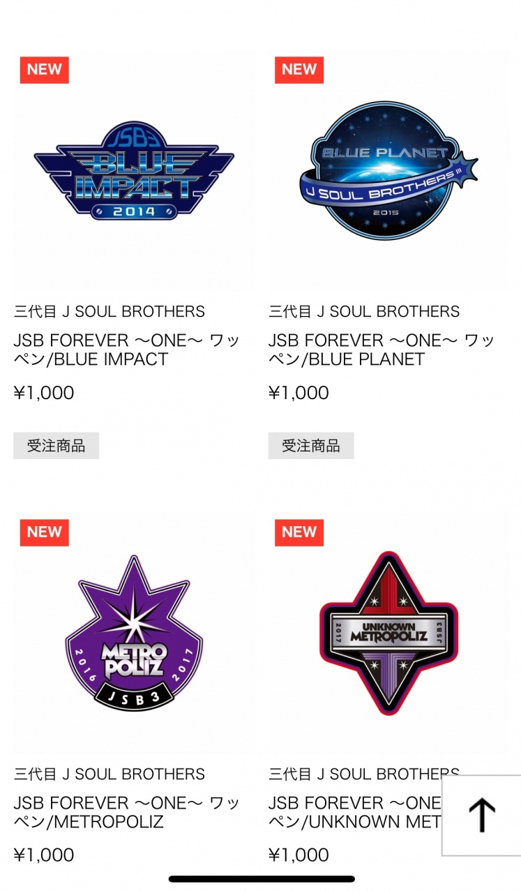The width and height of the screenshot is (521, 891).
Task: Click artist name above METROPOLIZ product
Action: coord(110,774)
